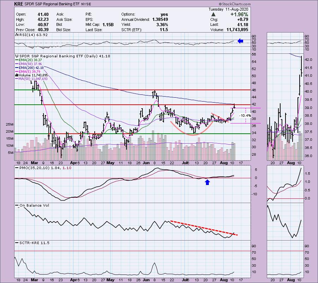
Task: Click the SCTR (ETF) value 11.5
Action: coord(164,30)
